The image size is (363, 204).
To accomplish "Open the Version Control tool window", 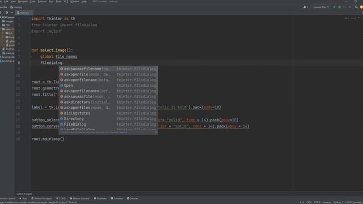I will pos(7,198).
